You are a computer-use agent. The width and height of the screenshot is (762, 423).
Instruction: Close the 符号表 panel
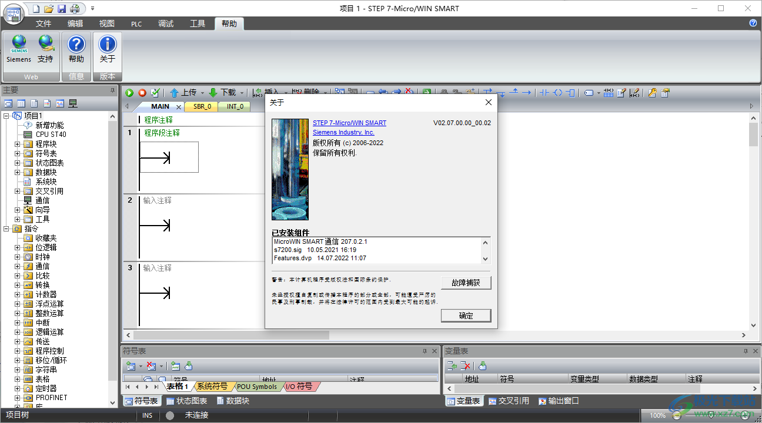tap(435, 351)
